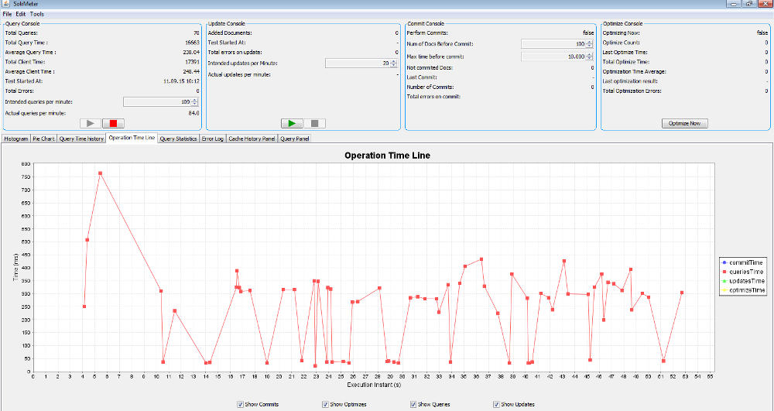Stop the running query test
This screenshot has height=411, width=774.
[x=113, y=123]
